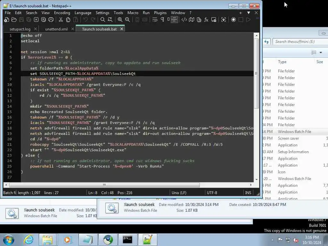Screen dimensions: 328x246
Task: Open the Run menu
Action: coord(146,13)
